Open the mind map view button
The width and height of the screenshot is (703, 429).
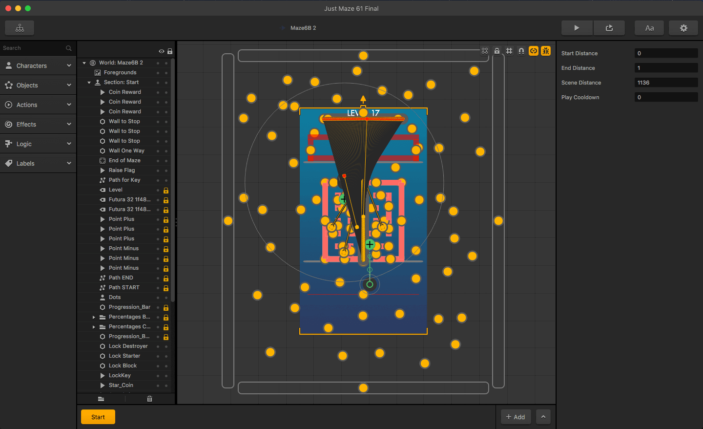click(20, 28)
